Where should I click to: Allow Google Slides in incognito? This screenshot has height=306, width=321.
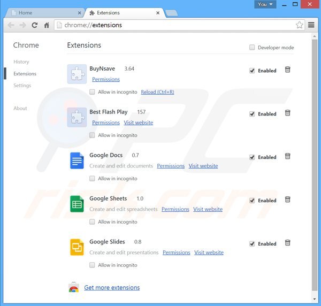pyautogui.click(x=92, y=265)
